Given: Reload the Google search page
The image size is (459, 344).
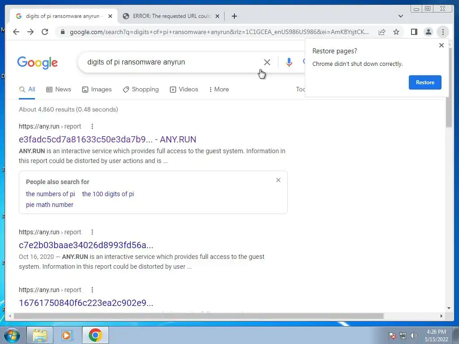Looking at the screenshot, I should pos(45,32).
